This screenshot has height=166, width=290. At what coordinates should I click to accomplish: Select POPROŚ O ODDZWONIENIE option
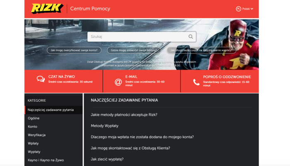(220, 81)
